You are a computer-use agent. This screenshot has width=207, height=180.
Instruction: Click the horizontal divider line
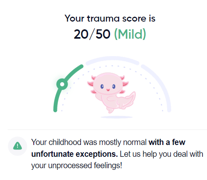[x=107, y=130]
